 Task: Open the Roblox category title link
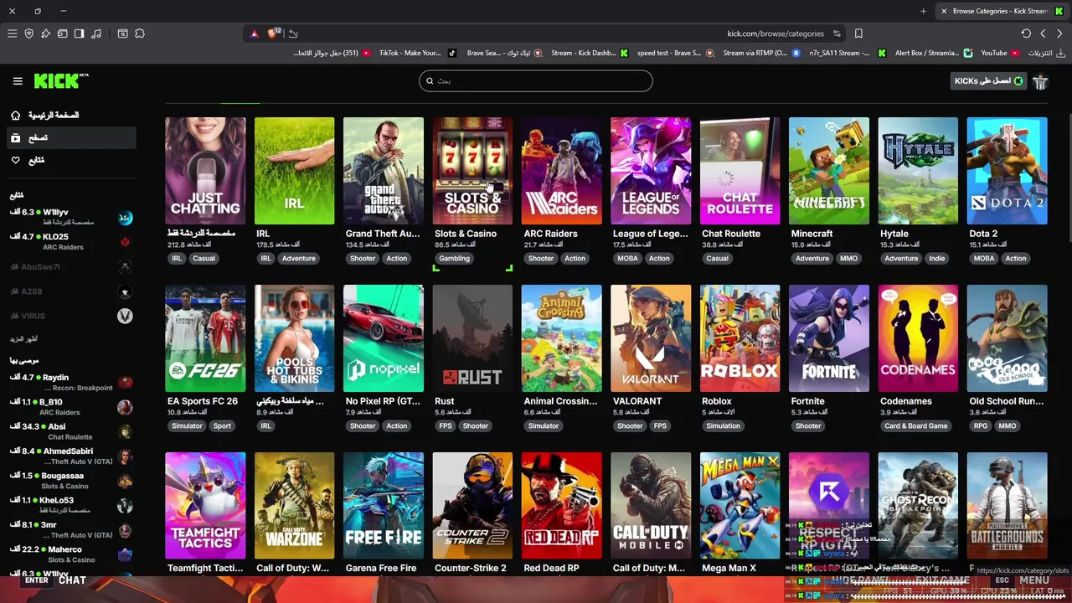(717, 401)
